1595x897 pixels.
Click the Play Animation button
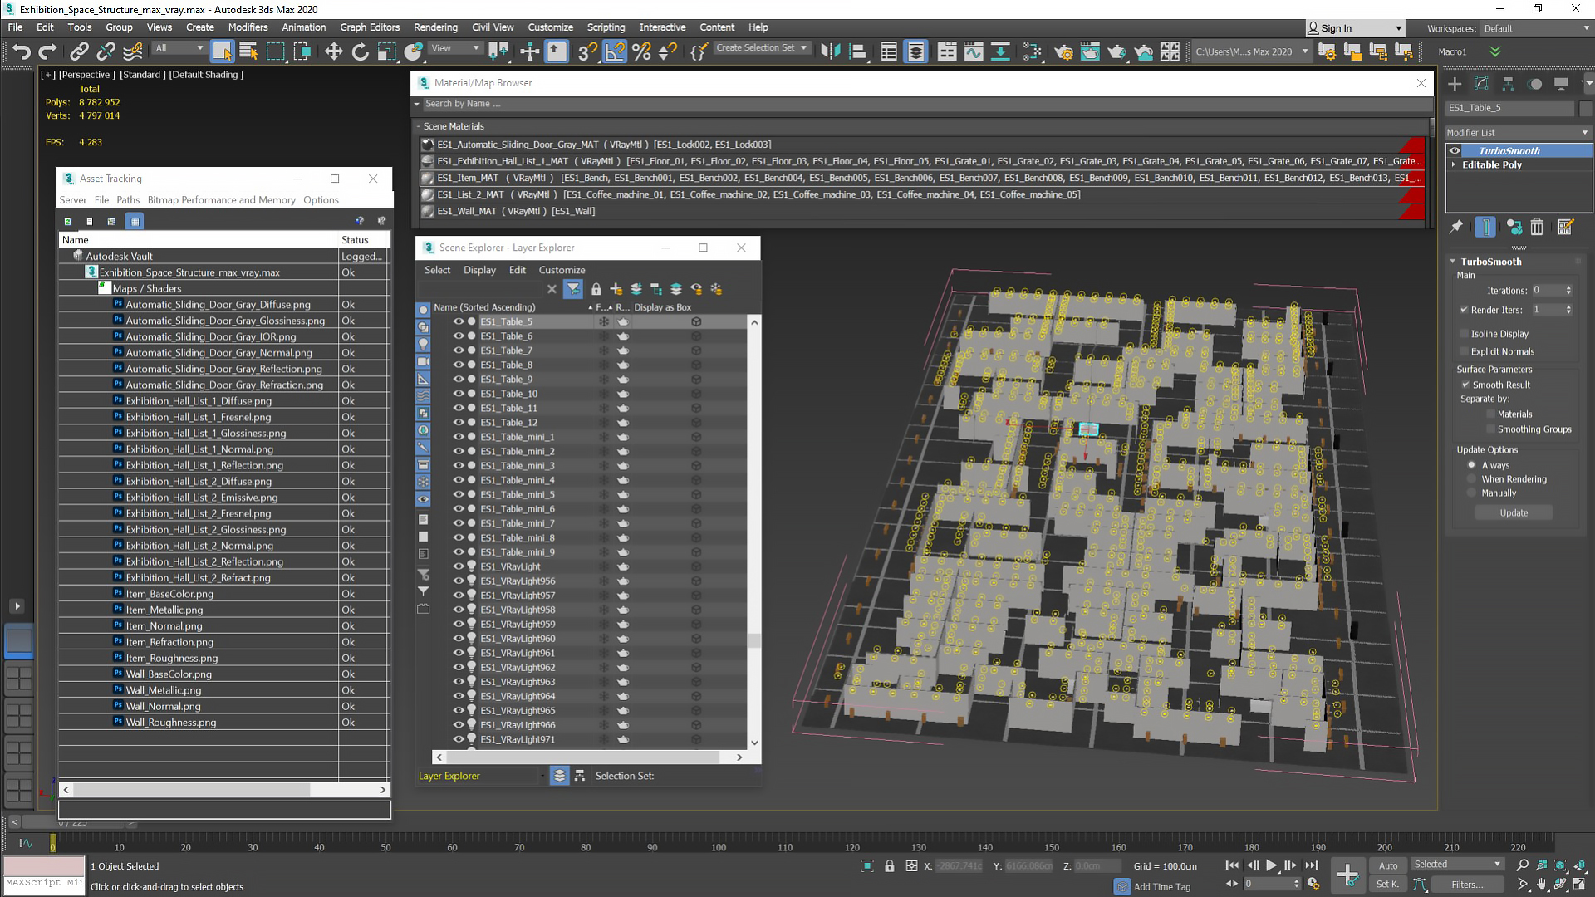[x=1271, y=865]
